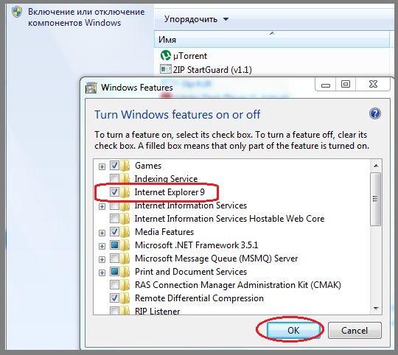Close the Windows Features dialog
Screen dimensions: 398x355
tap(373, 84)
